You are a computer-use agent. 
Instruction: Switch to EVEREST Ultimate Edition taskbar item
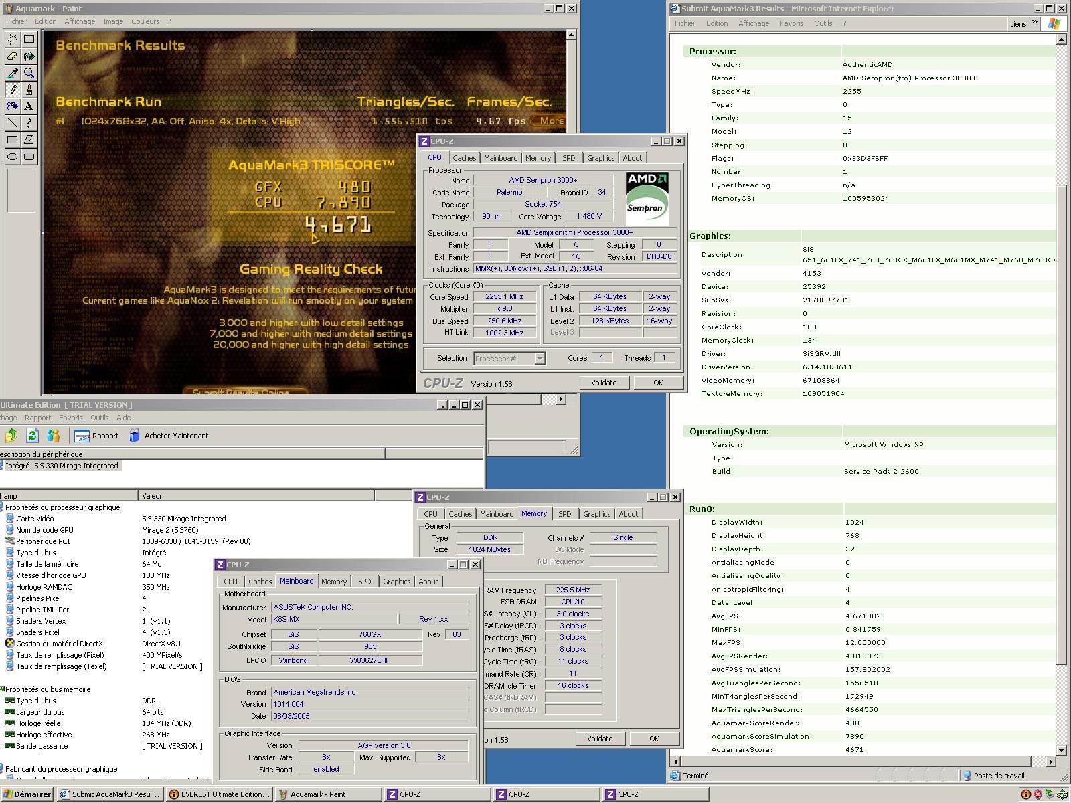pos(219,794)
